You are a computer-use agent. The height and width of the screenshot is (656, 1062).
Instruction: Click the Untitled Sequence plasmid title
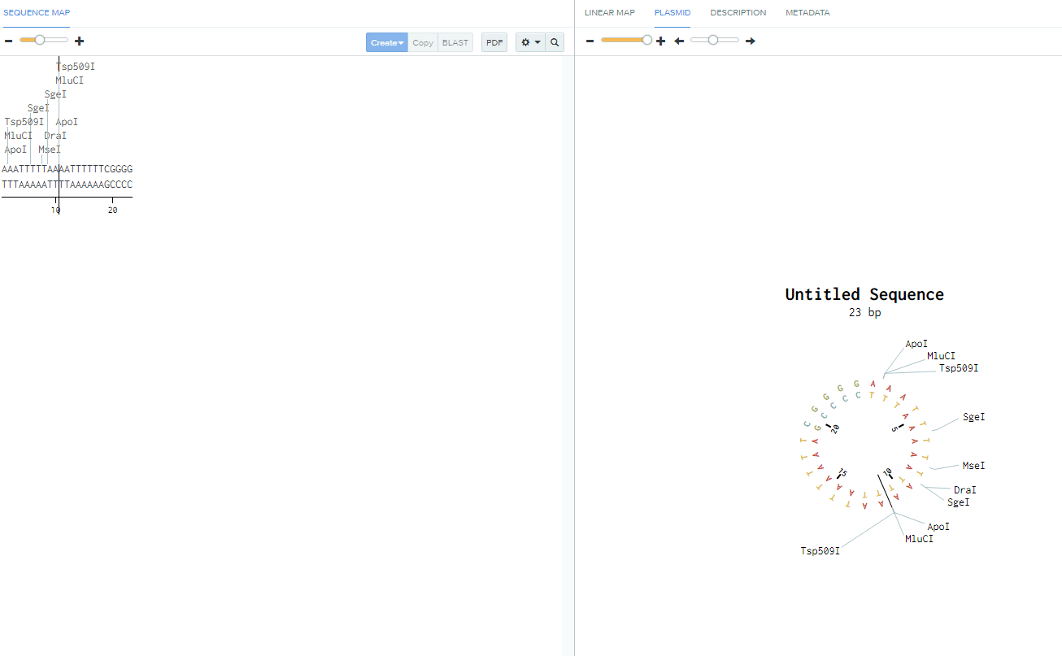(864, 294)
